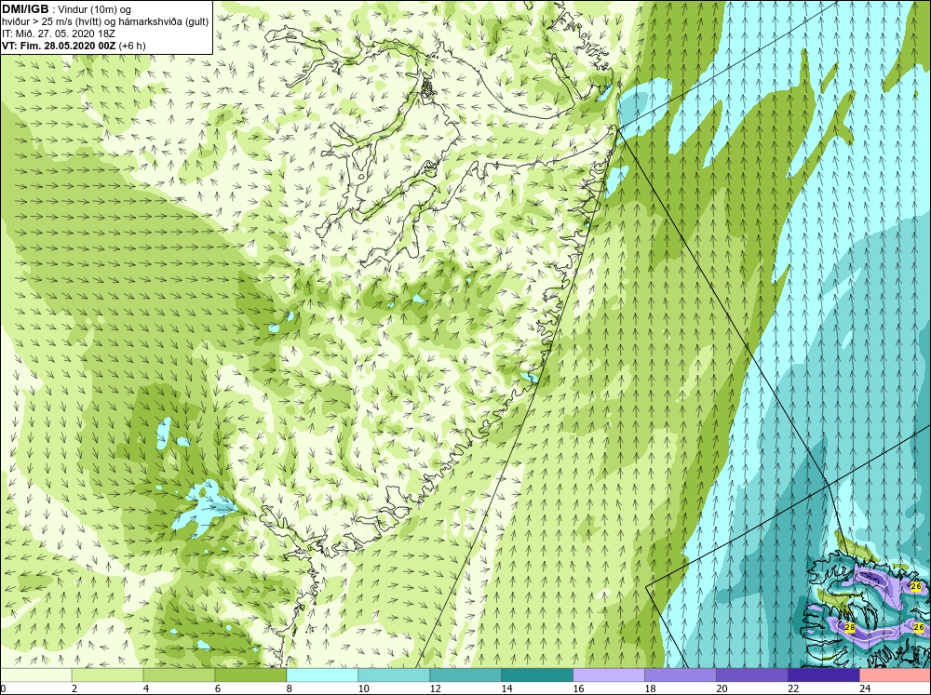Click the upper yellow 26 gust label
This screenshot has width=931, height=695.
point(916,586)
